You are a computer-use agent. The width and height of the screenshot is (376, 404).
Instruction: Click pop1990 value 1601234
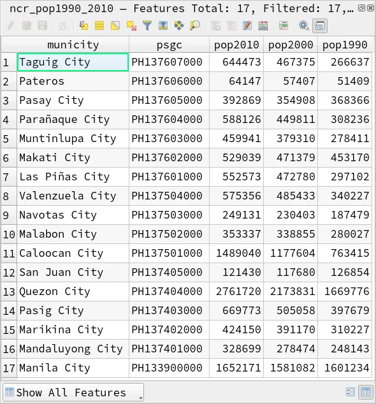(345, 368)
